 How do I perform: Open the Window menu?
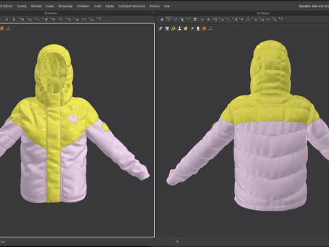pos(154,6)
